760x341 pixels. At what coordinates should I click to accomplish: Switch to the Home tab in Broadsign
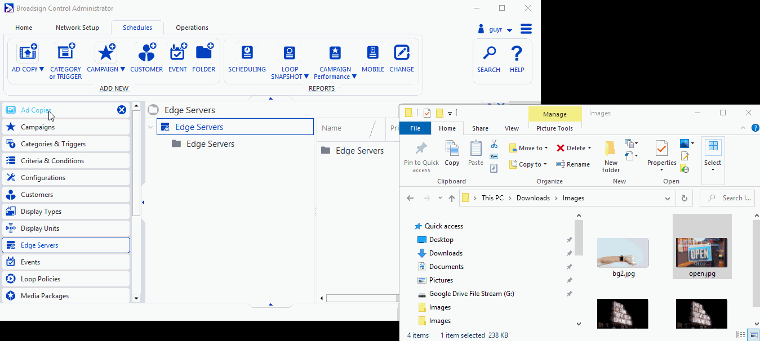coord(24,28)
